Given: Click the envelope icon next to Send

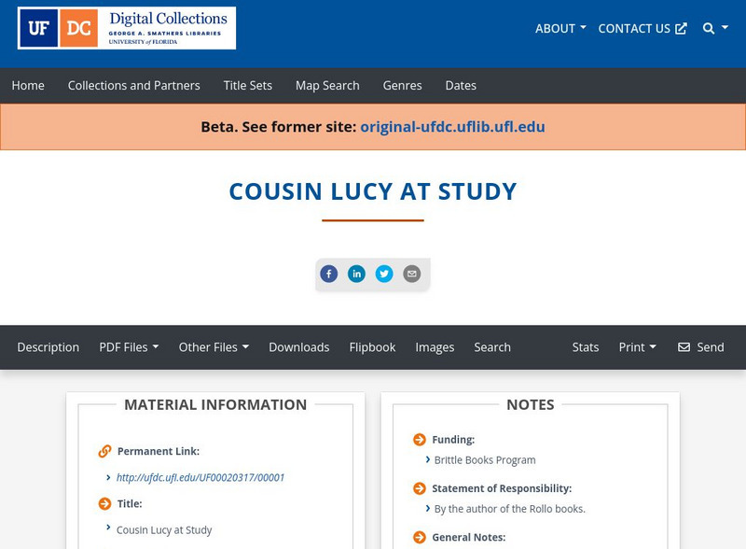Looking at the screenshot, I should (684, 347).
